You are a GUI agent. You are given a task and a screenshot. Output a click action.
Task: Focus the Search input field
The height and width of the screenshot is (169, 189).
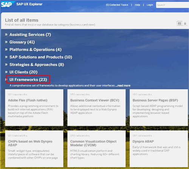[172, 5]
